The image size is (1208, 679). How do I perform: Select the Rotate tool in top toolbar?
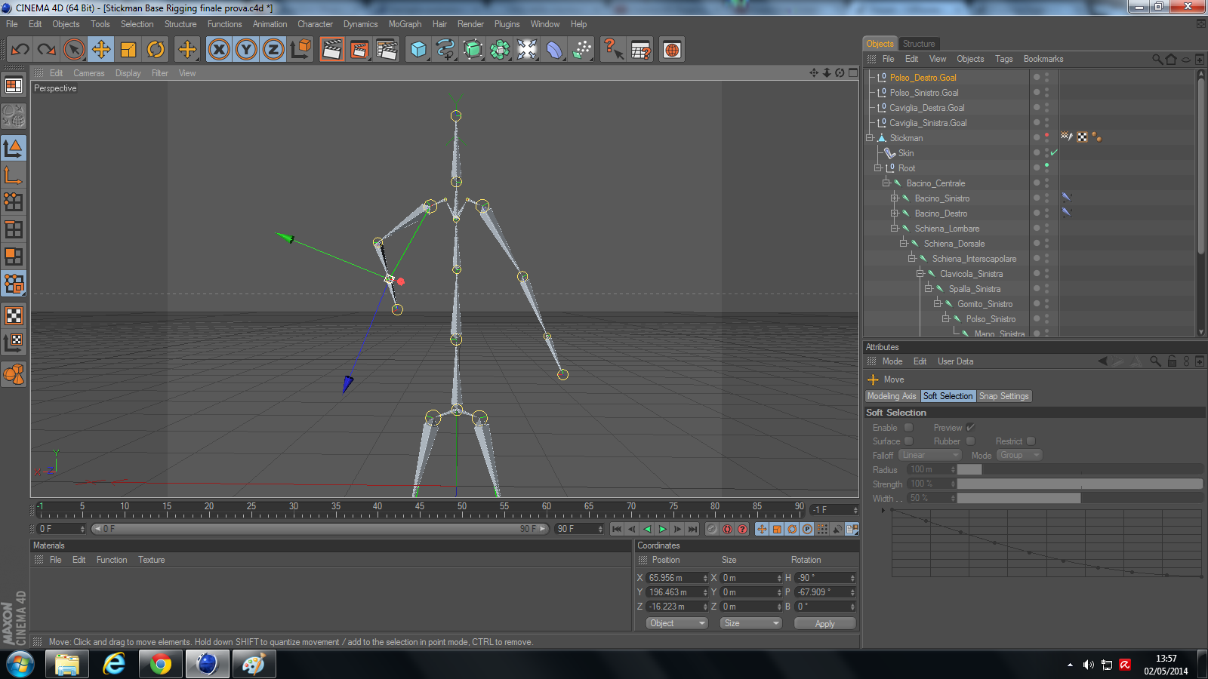tap(156, 50)
